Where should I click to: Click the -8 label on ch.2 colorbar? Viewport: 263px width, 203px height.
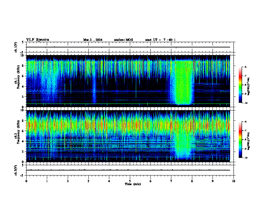click(245, 140)
